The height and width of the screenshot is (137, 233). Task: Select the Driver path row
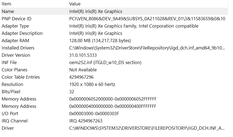pos(114,128)
